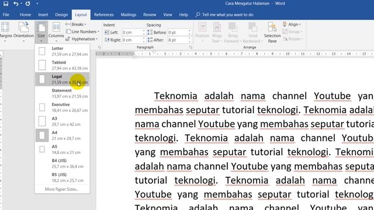Switch to the Review tab
Screen dimensions: 374x210
(x=150, y=15)
